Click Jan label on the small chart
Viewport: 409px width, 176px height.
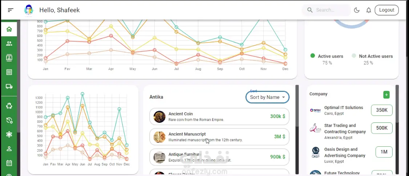tap(45, 164)
